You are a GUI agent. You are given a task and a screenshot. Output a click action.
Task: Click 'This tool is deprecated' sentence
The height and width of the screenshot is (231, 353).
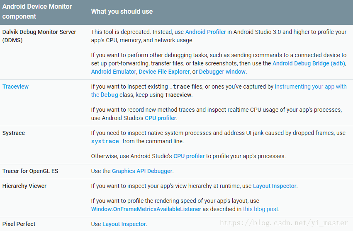tap(121, 32)
